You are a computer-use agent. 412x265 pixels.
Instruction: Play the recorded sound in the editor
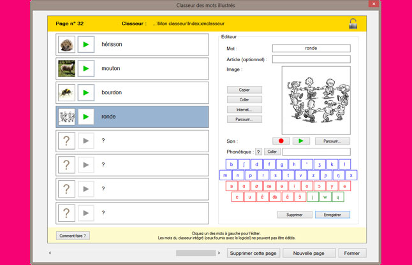(300, 141)
